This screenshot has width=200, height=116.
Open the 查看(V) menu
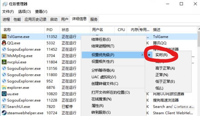(x=41, y=12)
